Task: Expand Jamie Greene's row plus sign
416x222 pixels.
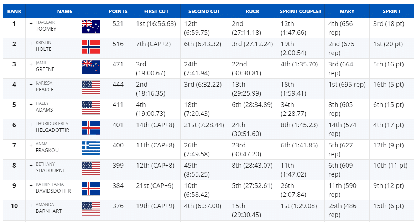Action: click(31, 64)
